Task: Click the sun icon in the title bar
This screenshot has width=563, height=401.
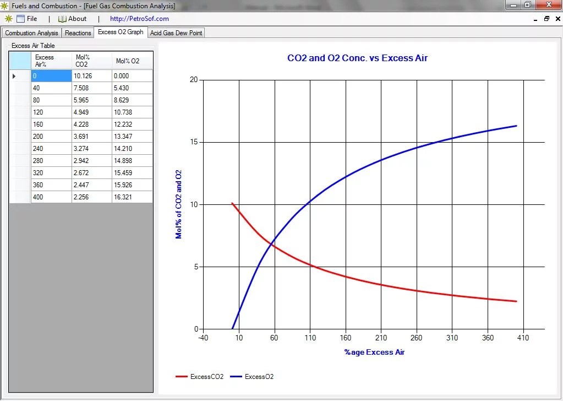Action: (x=5, y=6)
